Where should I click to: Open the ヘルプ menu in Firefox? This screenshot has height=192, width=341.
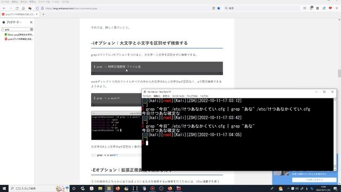pos(65,2)
